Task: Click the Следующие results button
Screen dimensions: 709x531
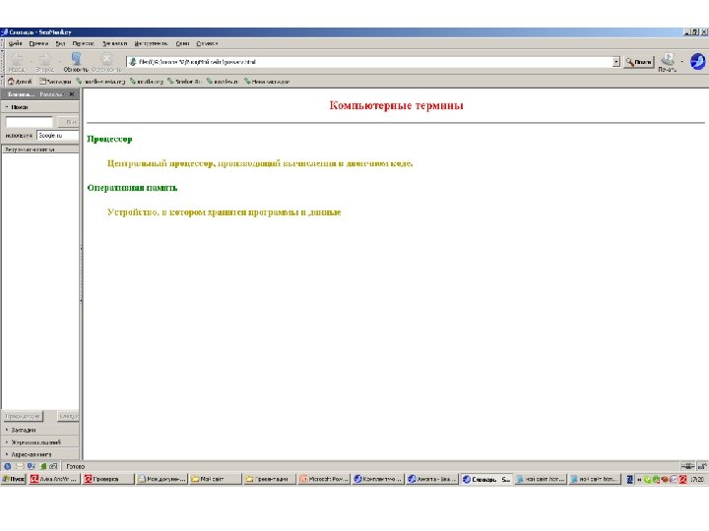Action: (x=68, y=416)
